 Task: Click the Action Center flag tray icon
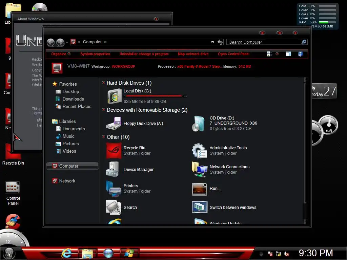270,254
